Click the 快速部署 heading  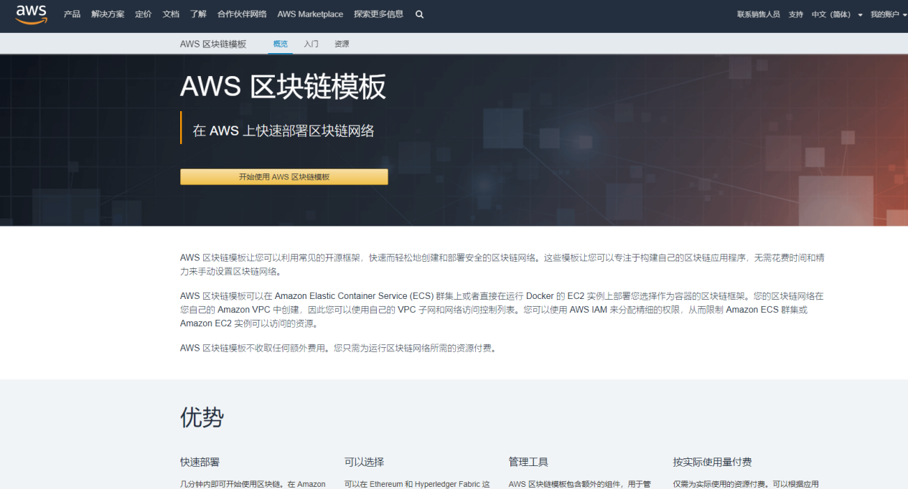(200, 462)
